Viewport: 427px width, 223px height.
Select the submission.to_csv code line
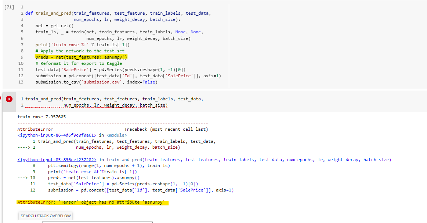coord(84,82)
